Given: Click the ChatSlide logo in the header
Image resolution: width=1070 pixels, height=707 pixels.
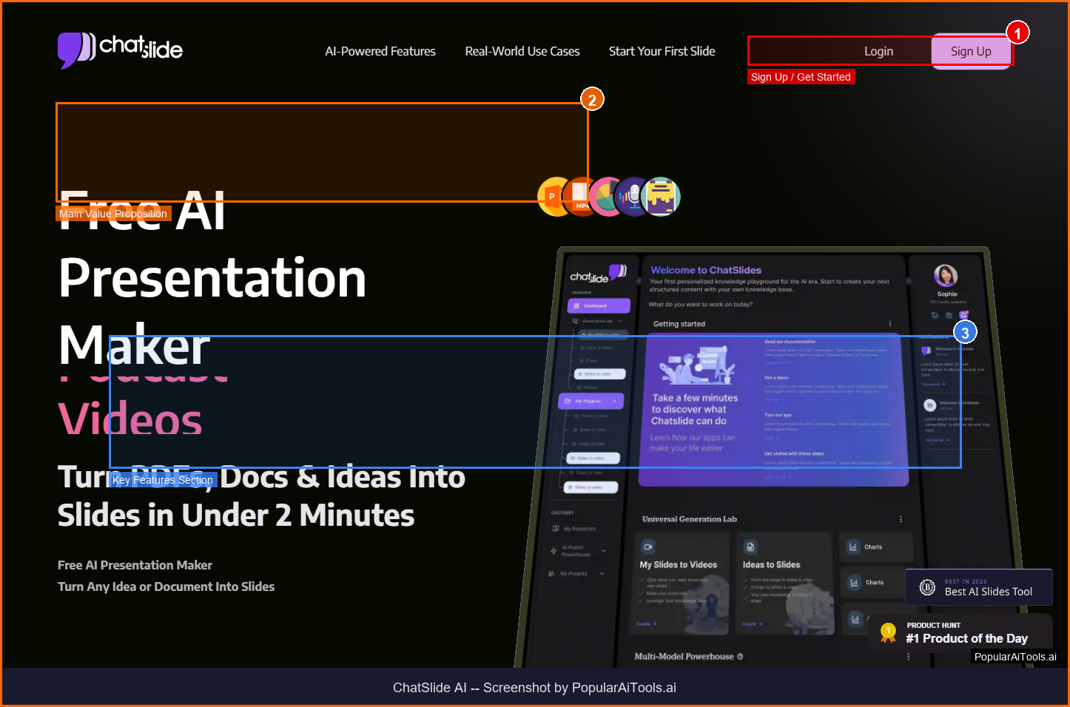Looking at the screenshot, I should click(x=120, y=50).
